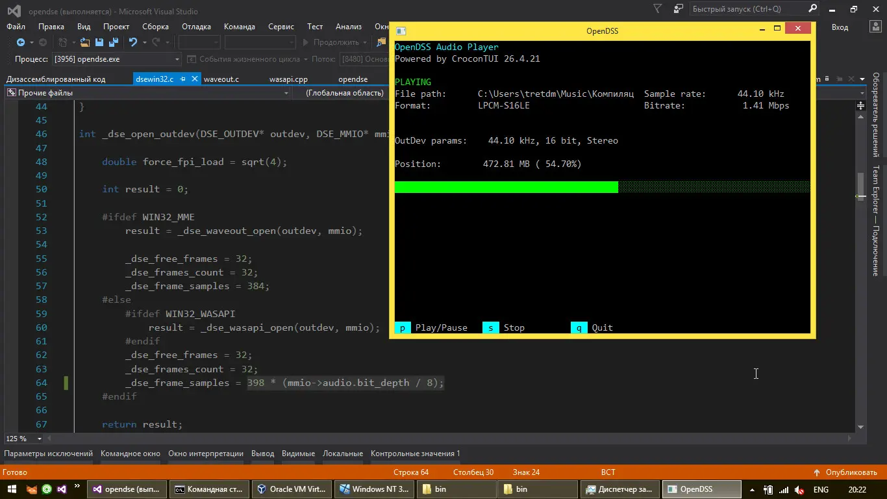This screenshot has height=499, width=887.
Task: Open the Обозреватель решений side panel tab
Action: [876, 115]
